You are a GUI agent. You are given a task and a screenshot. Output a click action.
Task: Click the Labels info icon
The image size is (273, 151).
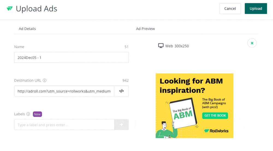click(x=28, y=114)
